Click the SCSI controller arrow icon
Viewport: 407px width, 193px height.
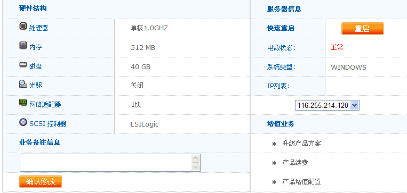point(23,122)
